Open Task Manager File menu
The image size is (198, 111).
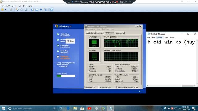click(x=86, y=29)
